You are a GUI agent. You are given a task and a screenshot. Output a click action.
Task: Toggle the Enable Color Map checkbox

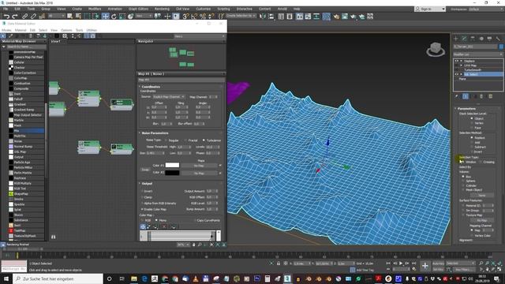[142, 209]
